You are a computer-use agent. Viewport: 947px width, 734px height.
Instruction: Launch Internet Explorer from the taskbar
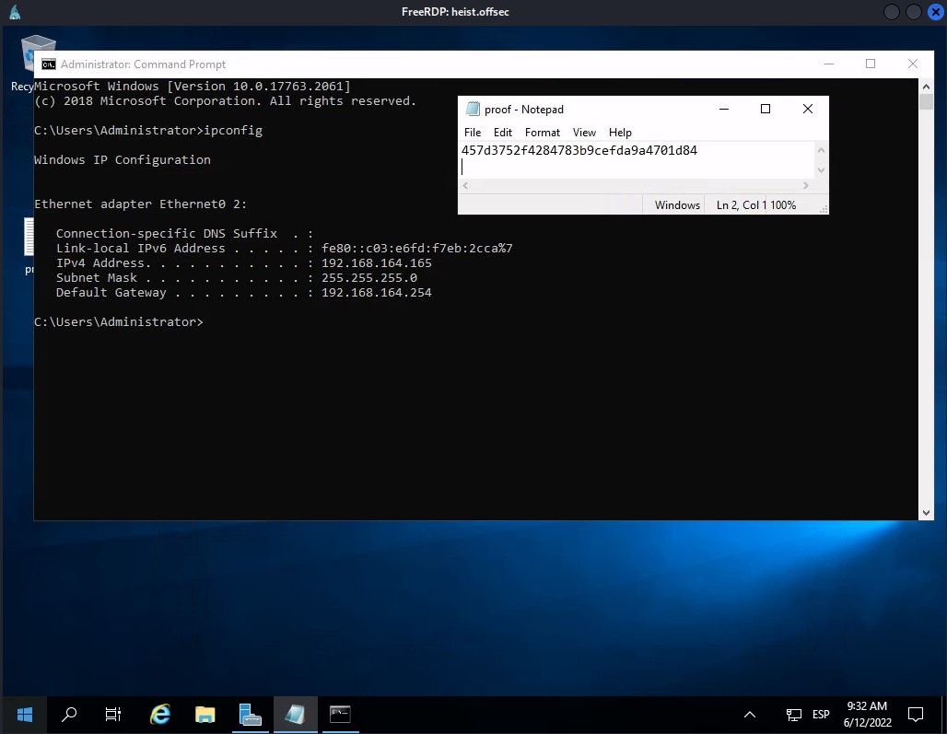coord(160,714)
